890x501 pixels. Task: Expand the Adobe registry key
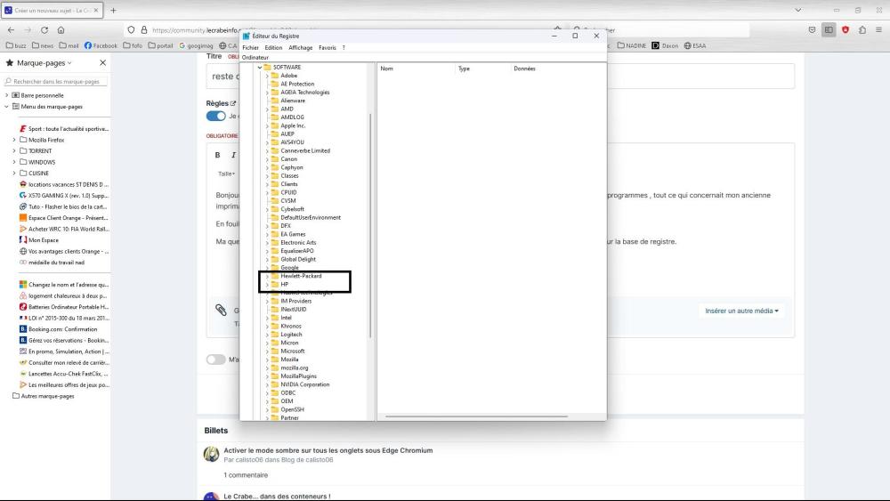point(267,76)
